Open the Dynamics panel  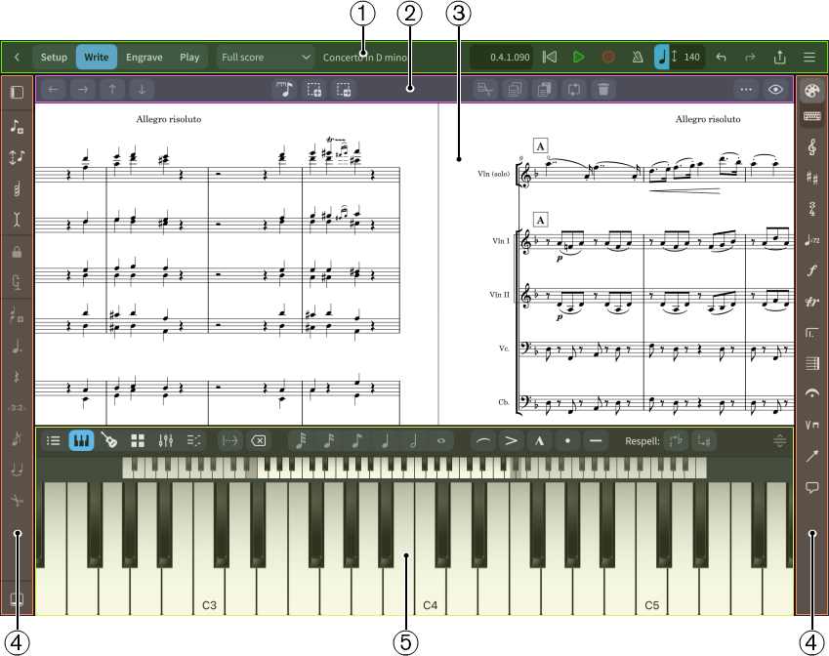click(812, 270)
